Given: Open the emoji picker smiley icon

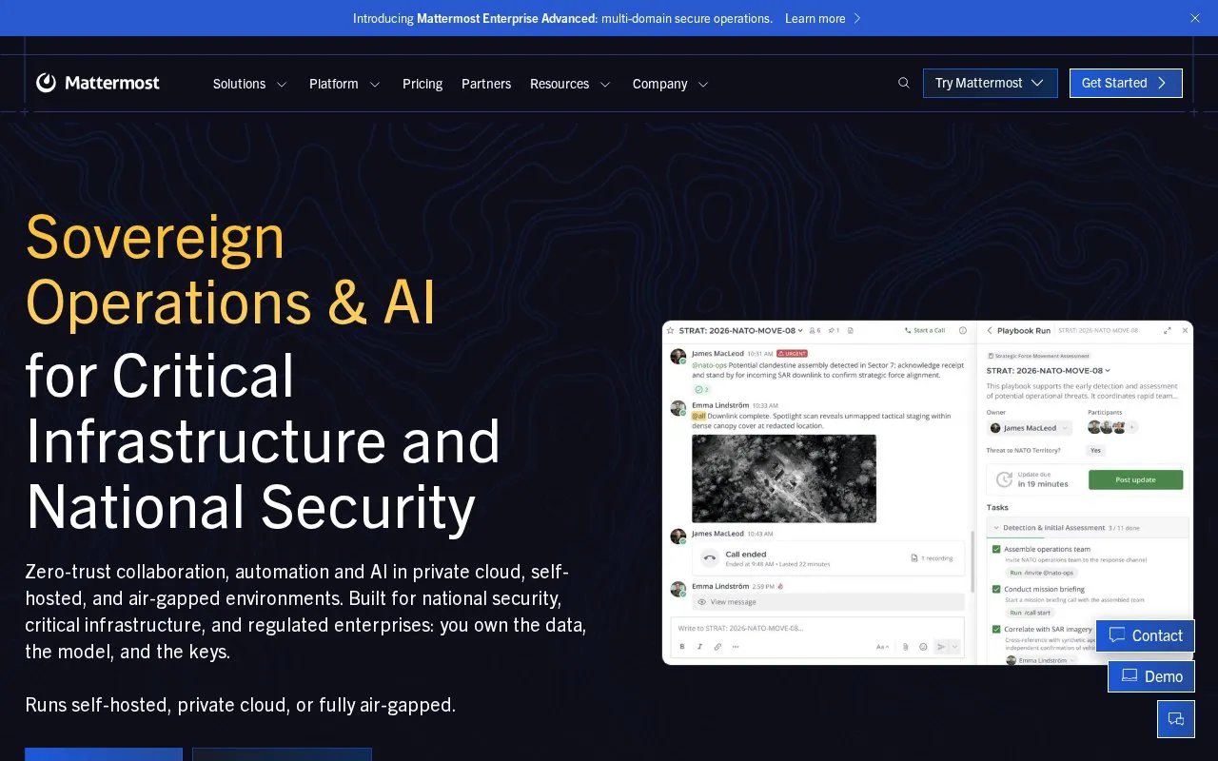Looking at the screenshot, I should coord(923,647).
